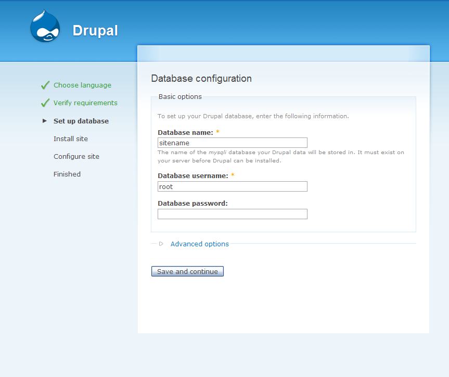
Task: Click Save and continue button
Action: 187,271
